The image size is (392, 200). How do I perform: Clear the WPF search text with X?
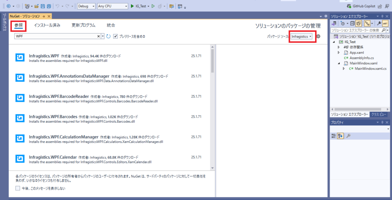tap(98, 36)
